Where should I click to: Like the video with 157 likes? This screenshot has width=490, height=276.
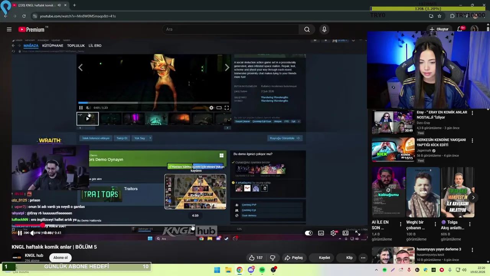tap(256, 258)
